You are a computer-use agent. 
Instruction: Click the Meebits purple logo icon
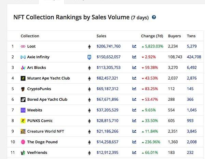23,110
